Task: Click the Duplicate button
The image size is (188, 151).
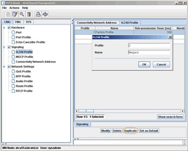Action: (x=130, y=131)
